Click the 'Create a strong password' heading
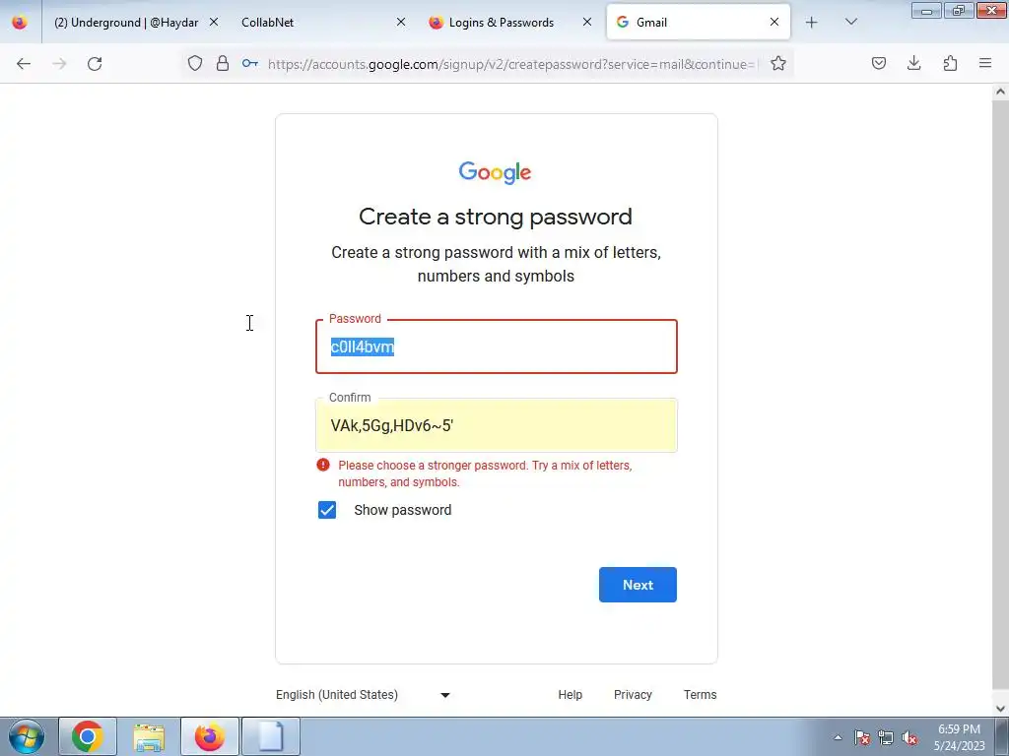 point(496,217)
